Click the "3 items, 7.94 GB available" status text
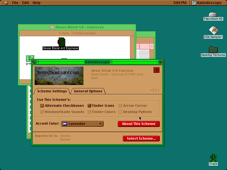Screen dimensions: 227x170 pos(77,33)
